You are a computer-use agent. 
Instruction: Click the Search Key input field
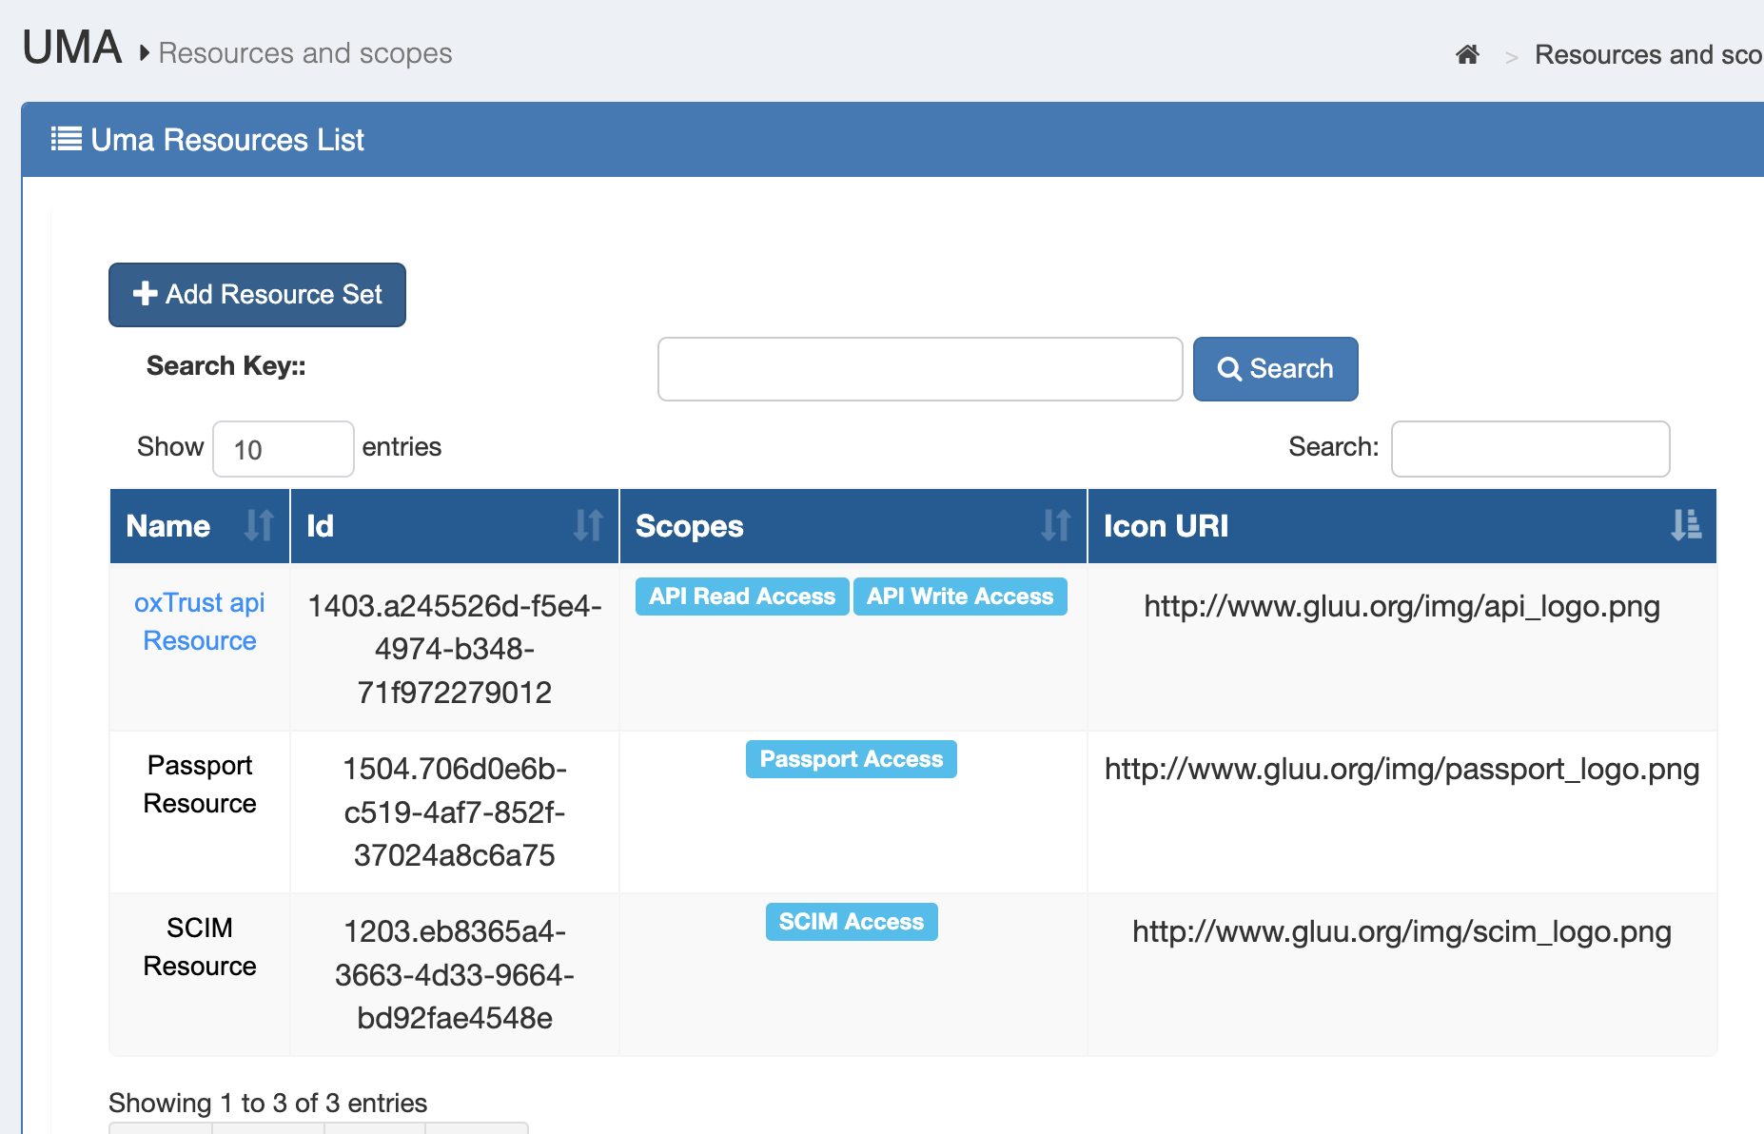(x=919, y=369)
